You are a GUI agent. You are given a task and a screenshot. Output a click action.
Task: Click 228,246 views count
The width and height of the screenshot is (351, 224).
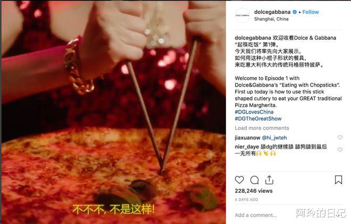pos(254,191)
